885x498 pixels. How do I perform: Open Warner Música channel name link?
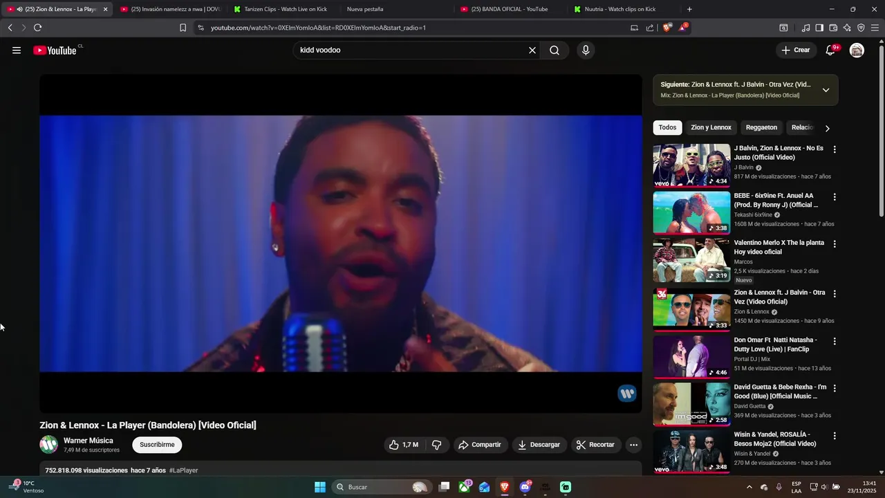click(88, 441)
